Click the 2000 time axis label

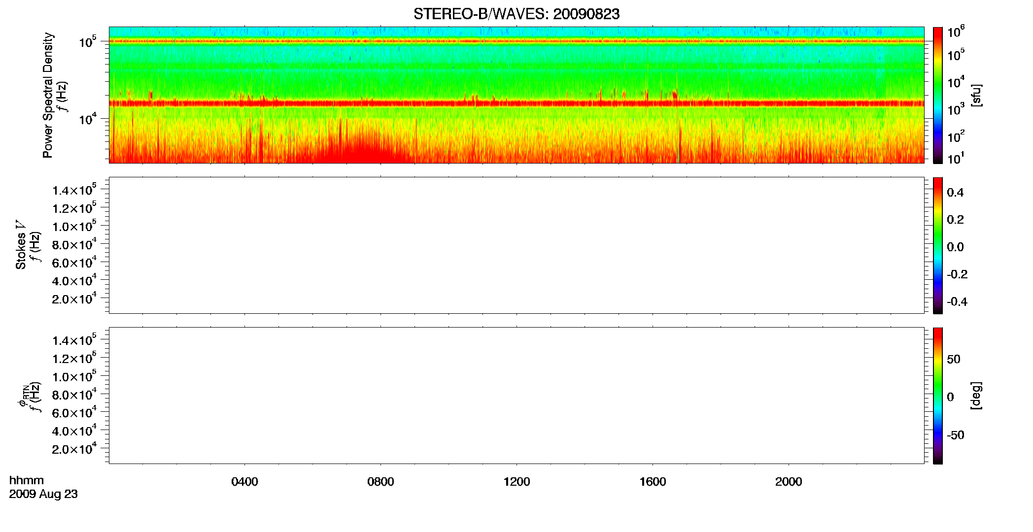pyautogui.click(x=789, y=482)
